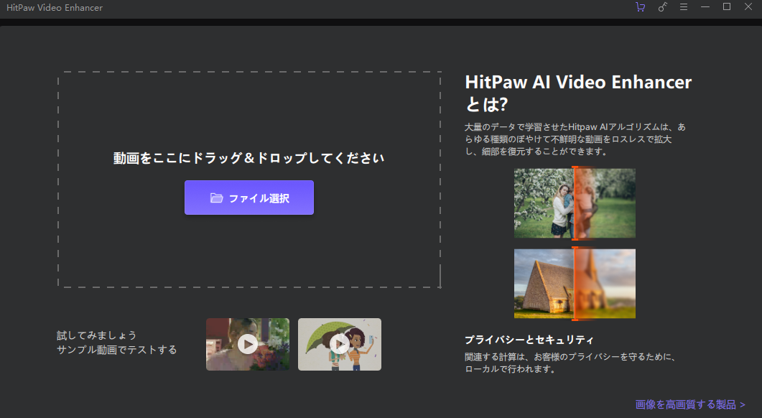Play the first blurry portrait sample video

[x=248, y=344]
